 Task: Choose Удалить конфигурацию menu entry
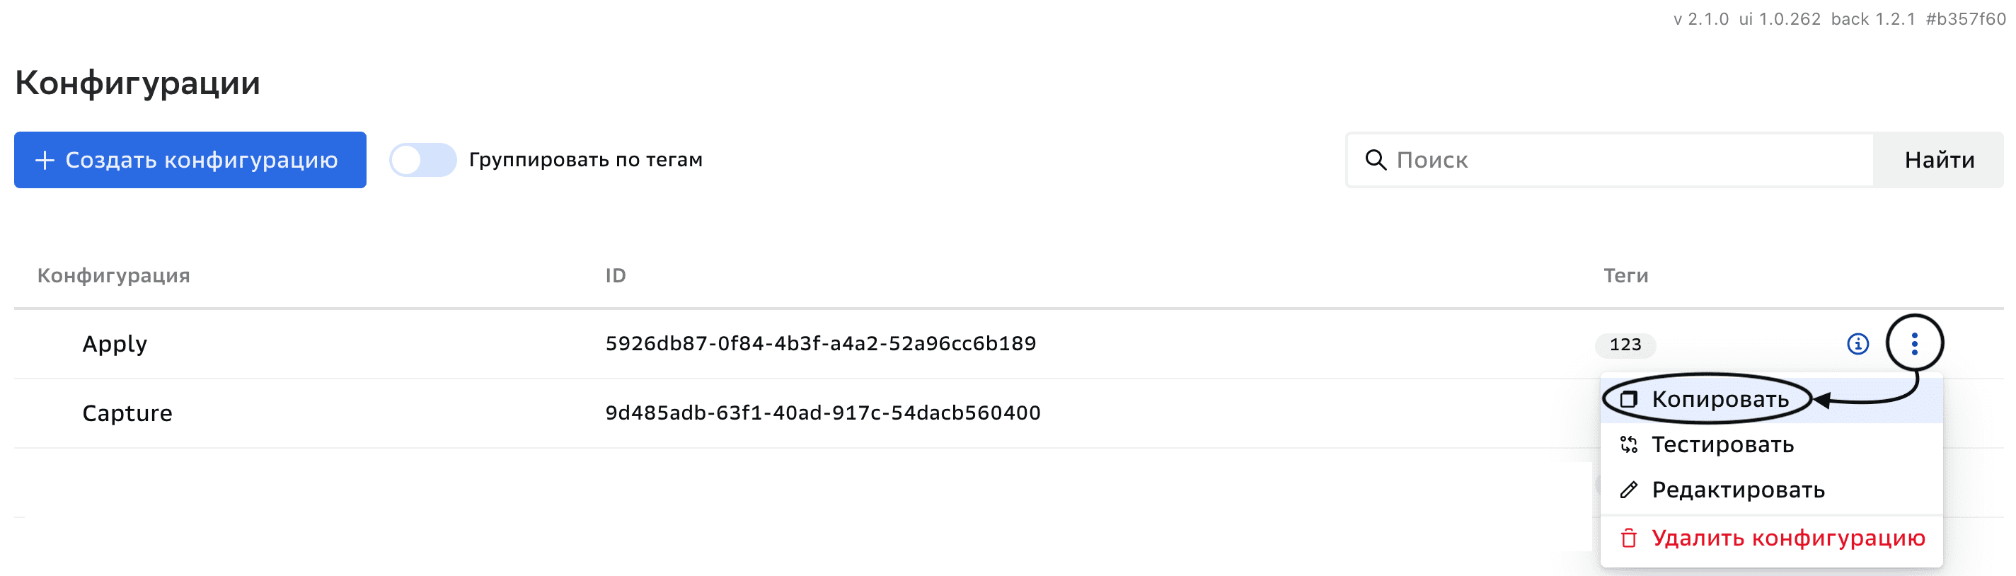pyautogui.click(x=1788, y=538)
